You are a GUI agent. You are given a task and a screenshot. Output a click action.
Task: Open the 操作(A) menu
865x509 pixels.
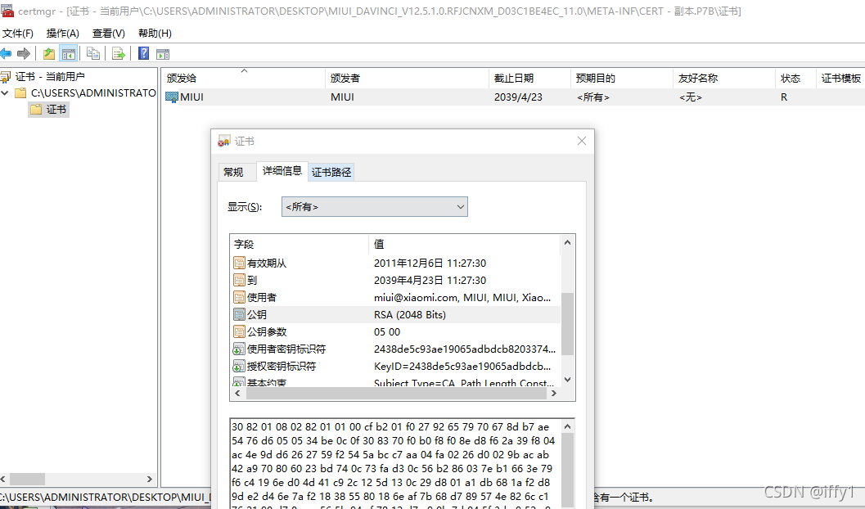click(x=63, y=33)
